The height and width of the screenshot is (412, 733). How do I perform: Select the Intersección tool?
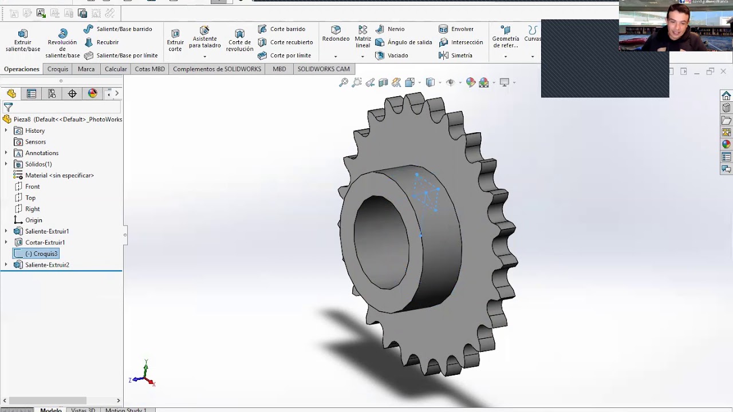pyautogui.click(x=461, y=42)
